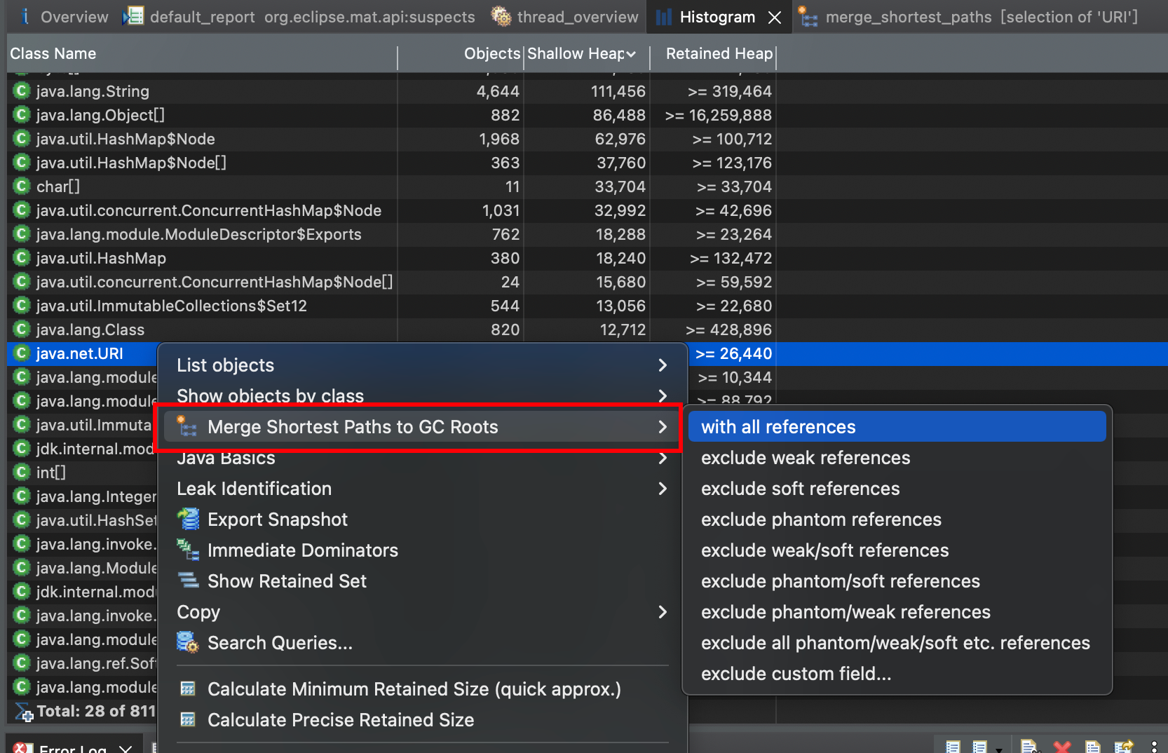Choose Calculate Minimum Retained Size (quick approx.)

[x=422, y=689]
